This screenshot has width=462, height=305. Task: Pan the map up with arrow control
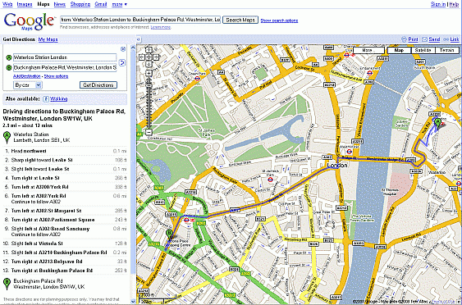point(149,50)
